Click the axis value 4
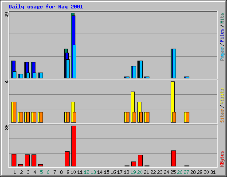The image size is (227, 177). pyautogui.click(x=7, y=81)
